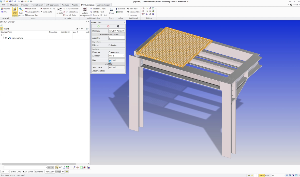This screenshot has width=300, height=177.
Task: Switch to the Modeling ribbon tab
Action: 14,5
